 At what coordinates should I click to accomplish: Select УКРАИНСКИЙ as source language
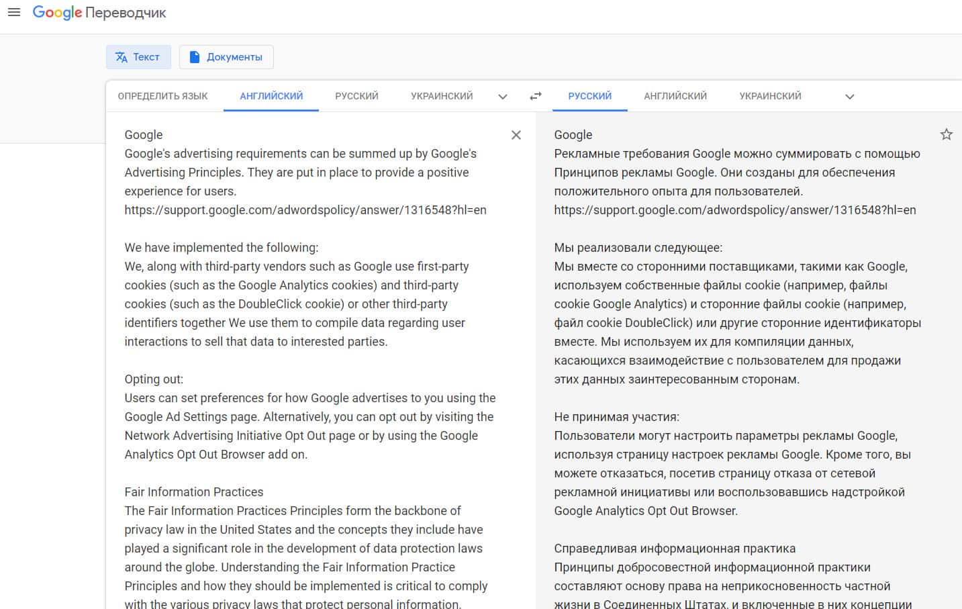tap(442, 96)
